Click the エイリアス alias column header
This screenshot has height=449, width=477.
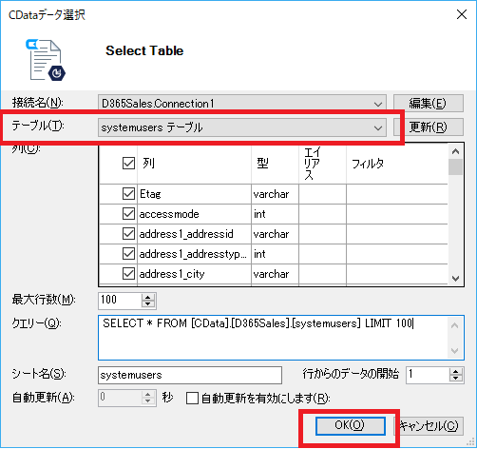pyautogui.click(x=322, y=164)
